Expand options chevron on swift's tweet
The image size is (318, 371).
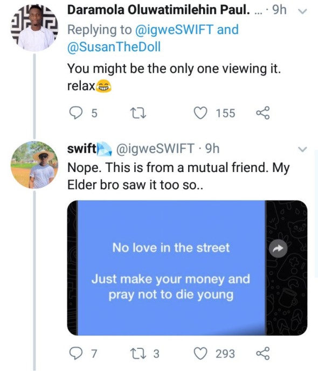coord(302,149)
